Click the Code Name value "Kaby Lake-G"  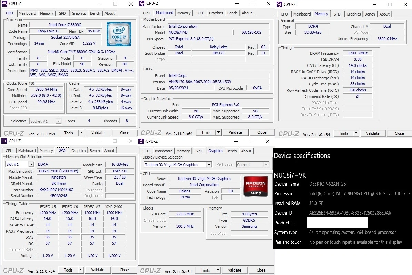click(x=48, y=31)
